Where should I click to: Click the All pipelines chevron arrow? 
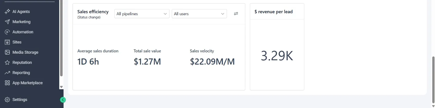click(x=165, y=14)
